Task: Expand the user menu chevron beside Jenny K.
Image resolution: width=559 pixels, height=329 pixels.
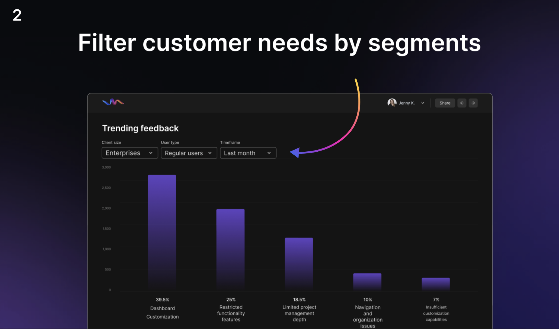Action: 423,103
